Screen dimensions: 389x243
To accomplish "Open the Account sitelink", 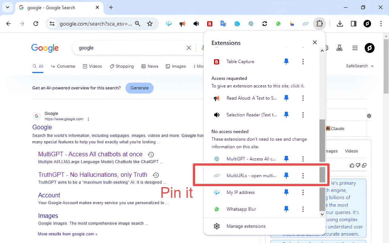I will (49, 195).
